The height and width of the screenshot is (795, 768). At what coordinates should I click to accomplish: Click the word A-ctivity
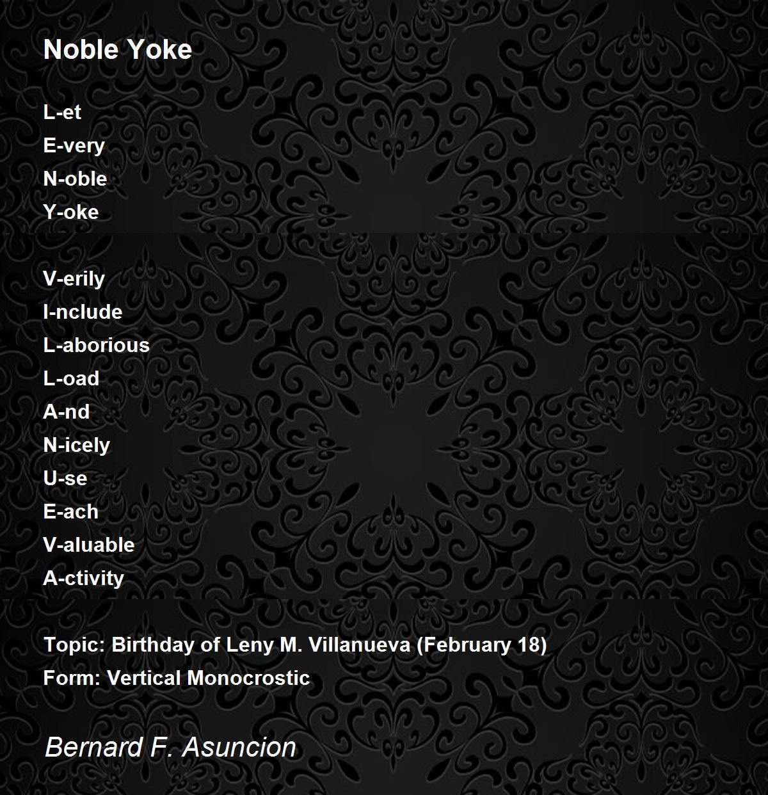click(x=84, y=579)
